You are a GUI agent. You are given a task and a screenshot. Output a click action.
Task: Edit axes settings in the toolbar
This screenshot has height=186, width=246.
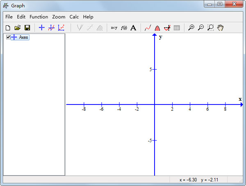point(41,28)
